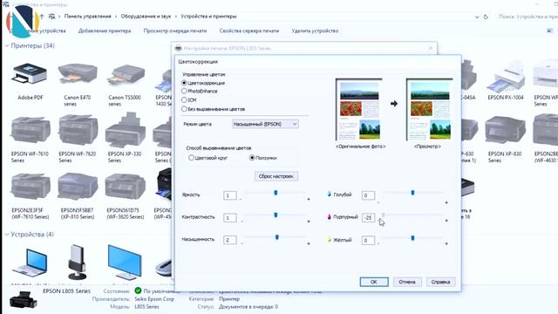Click the original photo preview thumbnail
Viewport: 558px width, 314px height.
pyautogui.click(x=359, y=110)
